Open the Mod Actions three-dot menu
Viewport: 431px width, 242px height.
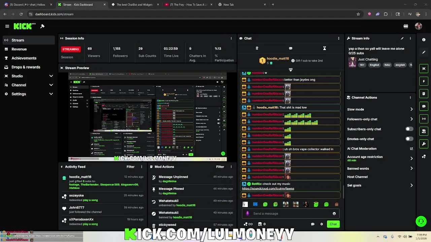(x=231, y=167)
